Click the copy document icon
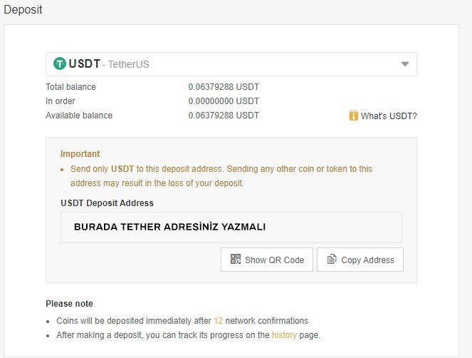The image size is (472, 358). tap(332, 259)
